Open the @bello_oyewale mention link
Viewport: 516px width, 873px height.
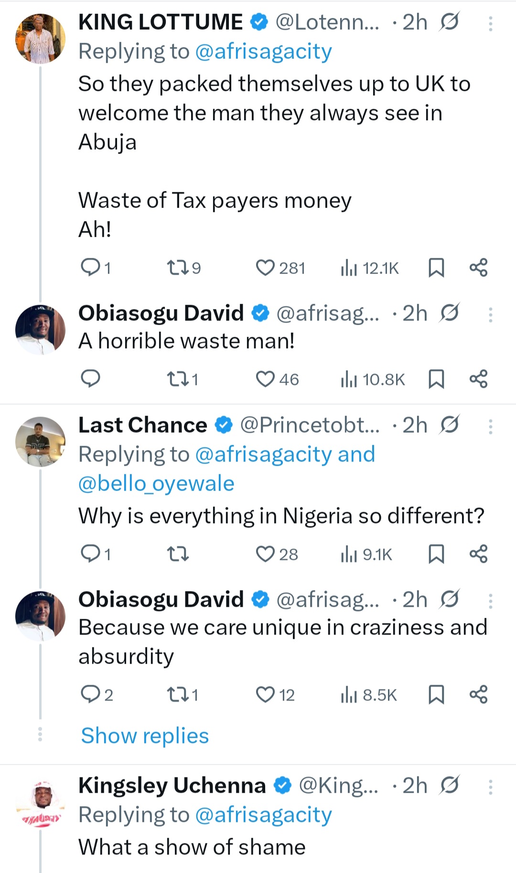point(156,484)
